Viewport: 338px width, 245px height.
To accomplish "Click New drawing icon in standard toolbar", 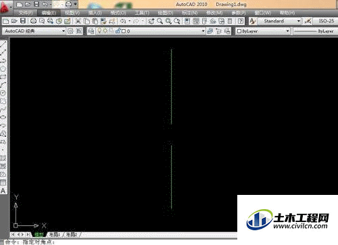I will (6, 22).
